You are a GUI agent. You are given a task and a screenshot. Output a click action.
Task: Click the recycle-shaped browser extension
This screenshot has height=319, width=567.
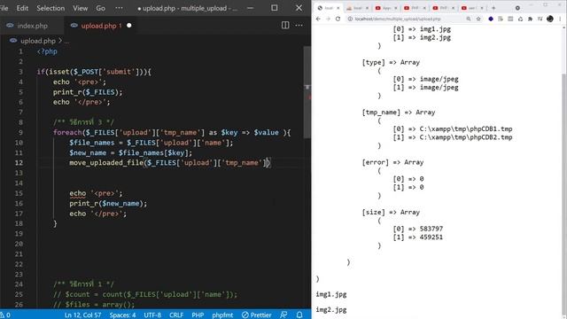520,19
